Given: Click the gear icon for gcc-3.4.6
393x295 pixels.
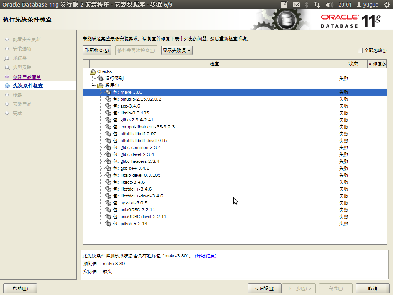Looking at the screenshot, I should click(108, 106).
